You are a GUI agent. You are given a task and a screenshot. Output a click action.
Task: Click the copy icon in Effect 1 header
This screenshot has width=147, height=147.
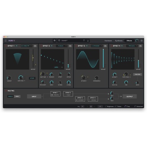35,46
